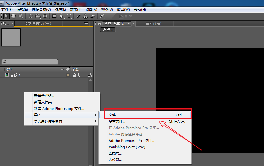264x166 pixels.
Task: Click the project list scroll up arrow
Action: tap(91, 80)
